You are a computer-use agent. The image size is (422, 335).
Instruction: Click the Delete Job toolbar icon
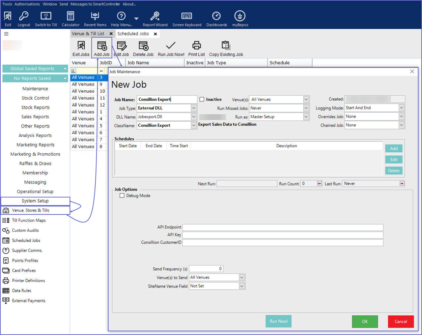[x=143, y=48]
